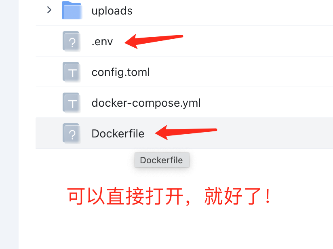Select uploads row via blank space after name

point(233,11)
